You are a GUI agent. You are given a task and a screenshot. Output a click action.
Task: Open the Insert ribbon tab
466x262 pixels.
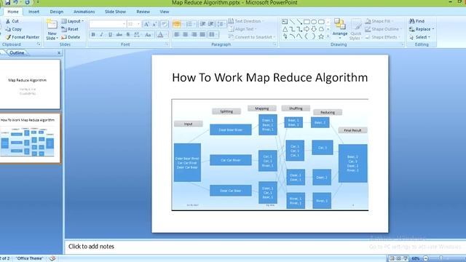click(x=33, y=12)
